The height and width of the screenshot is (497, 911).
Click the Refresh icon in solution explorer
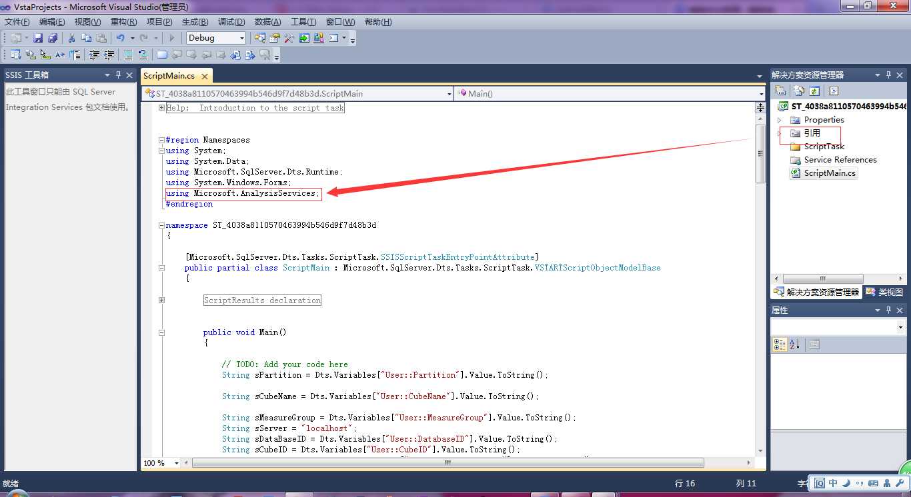click(x=814, y=91)
